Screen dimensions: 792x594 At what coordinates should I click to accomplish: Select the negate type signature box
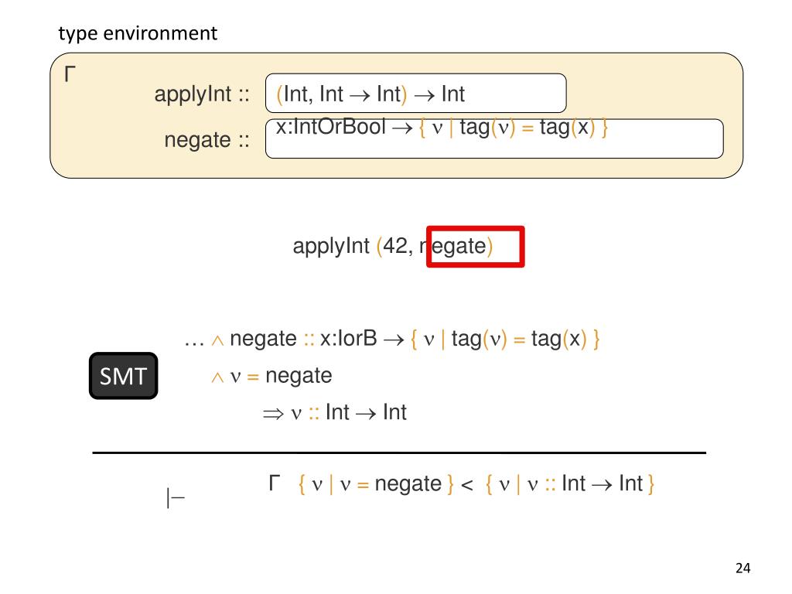pos(494,138)
